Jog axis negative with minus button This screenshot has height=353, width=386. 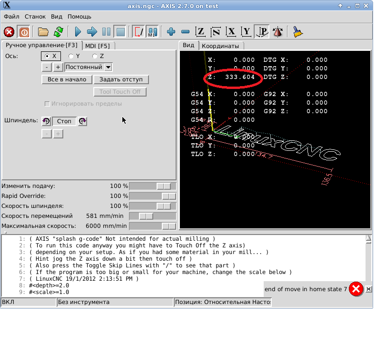47,67
